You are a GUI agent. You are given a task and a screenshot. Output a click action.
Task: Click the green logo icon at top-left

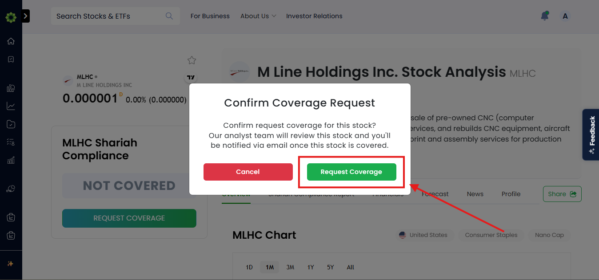[x=11, y=18]
